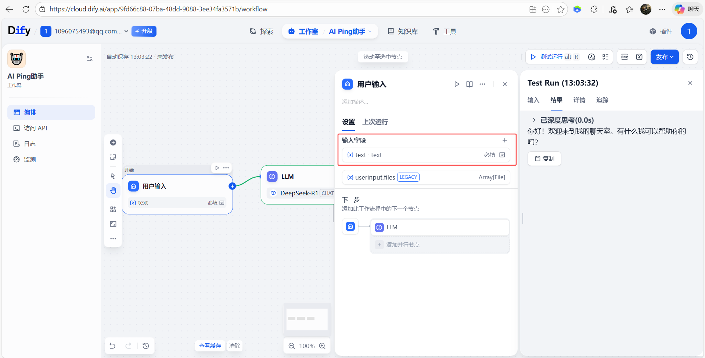705x358 pixels.
Task: Click the add node plus icon
Action: click(x=113, y=142)
